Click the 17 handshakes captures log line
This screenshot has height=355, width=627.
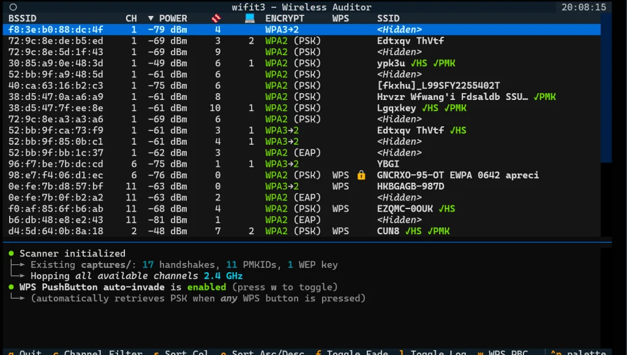coord(184,264)
